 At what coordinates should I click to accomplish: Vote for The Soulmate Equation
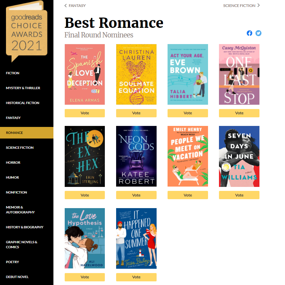click(x=136, y=113)
